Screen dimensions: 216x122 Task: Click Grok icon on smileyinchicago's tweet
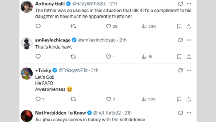(x=181, y=40)
